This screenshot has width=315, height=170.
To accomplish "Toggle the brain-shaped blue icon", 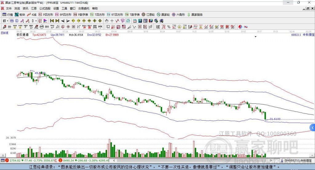I will (x=128, y=21).
